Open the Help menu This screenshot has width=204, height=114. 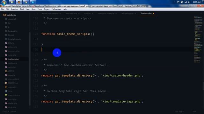click(64, 9)
